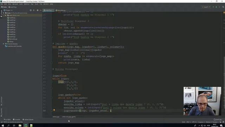Open File Explorer from the taskbar

[20, 126]
